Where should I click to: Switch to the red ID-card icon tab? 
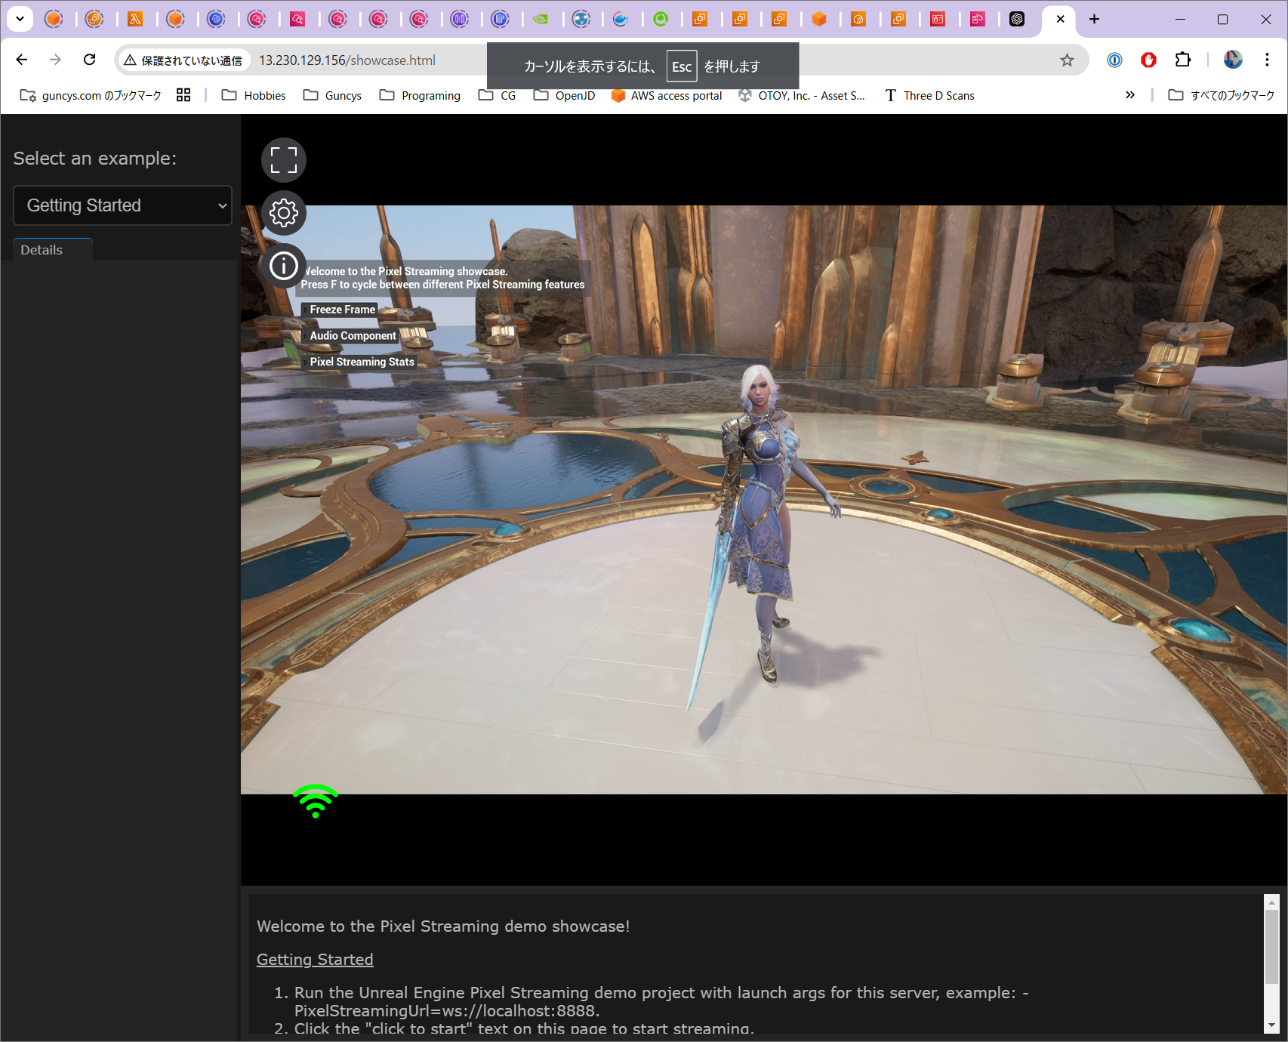[938, 19]
